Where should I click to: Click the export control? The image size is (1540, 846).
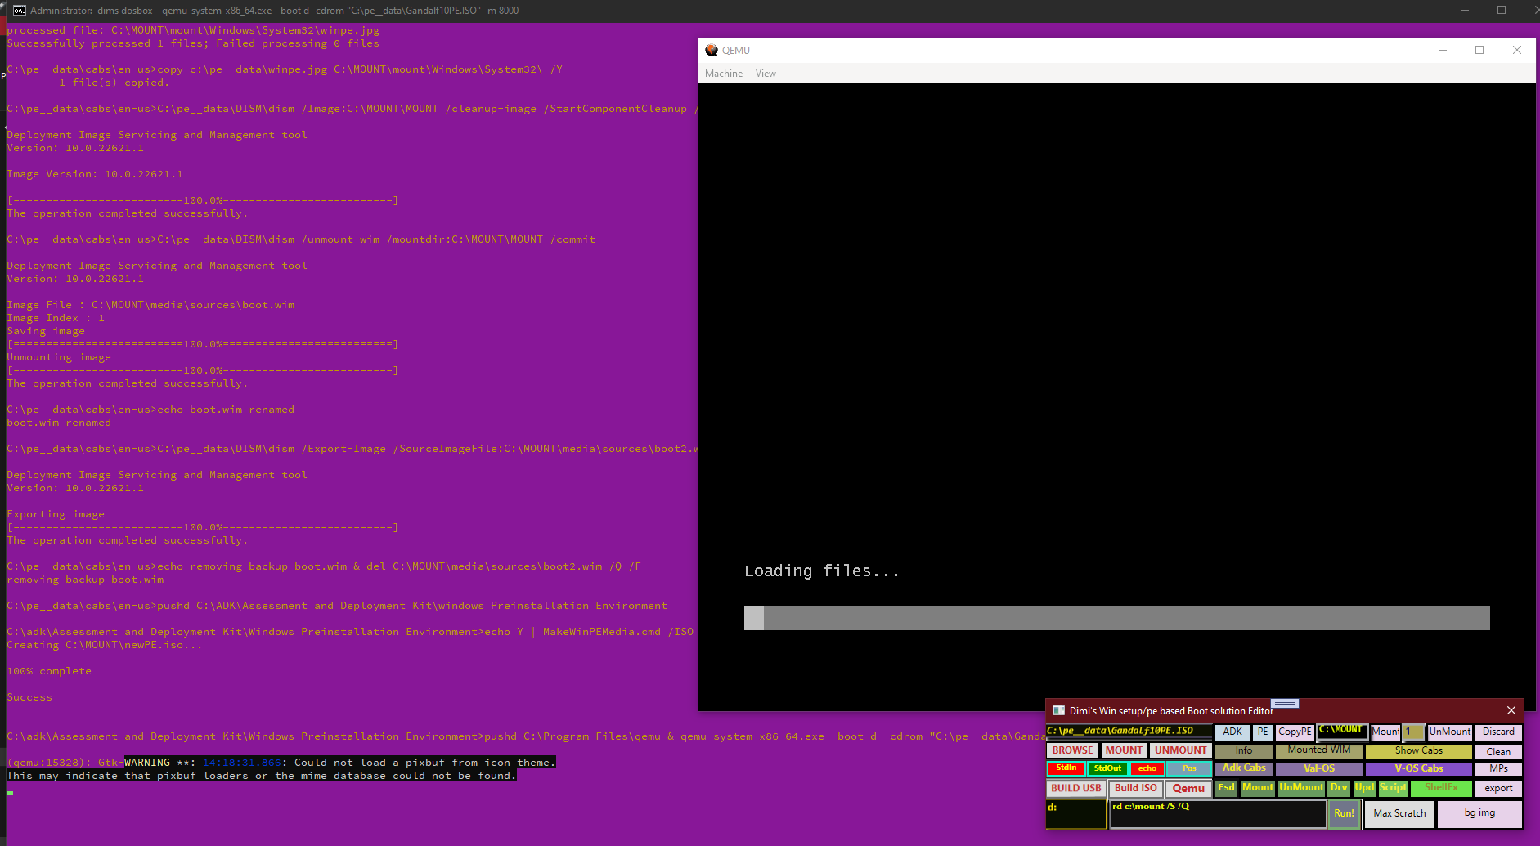(x=1498, y=788)
